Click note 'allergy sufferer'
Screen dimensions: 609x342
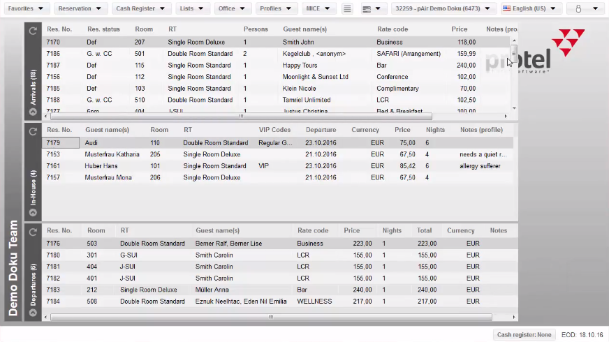coord(480,165)
